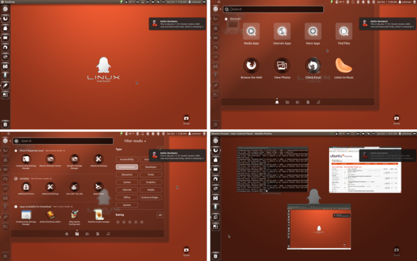Open Advanced Settings under Most Frequently Used
This screenshot has height=261, width=417.
point(98,159)
